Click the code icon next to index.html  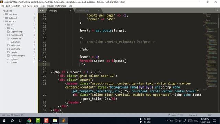[x=8, y=42]
